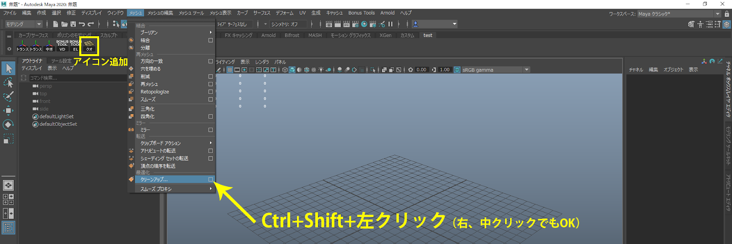This screenshot has width=732, height=244.
Task: Open option box for Conform (方向の一致)
Action: 210,61
